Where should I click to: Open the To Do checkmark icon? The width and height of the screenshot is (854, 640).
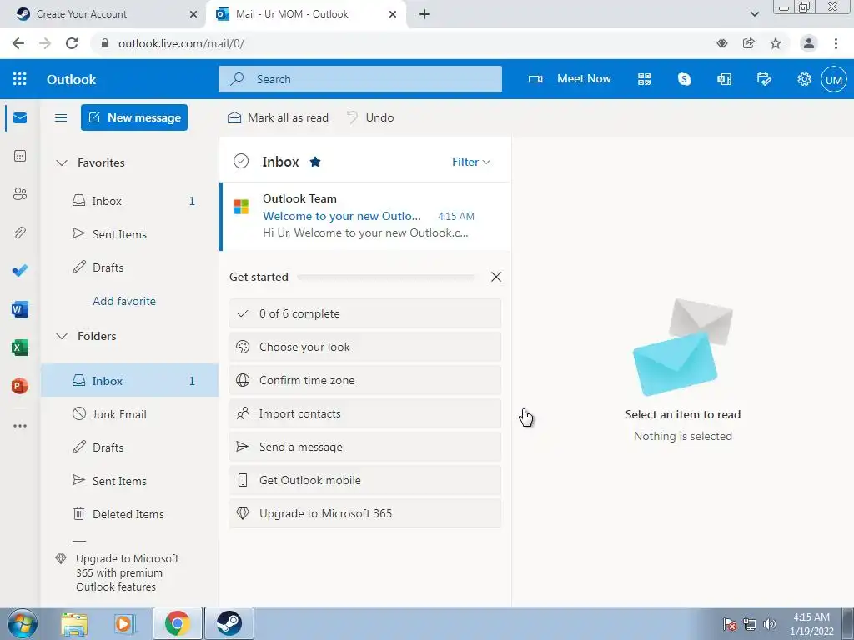click(x=20, y=271)
